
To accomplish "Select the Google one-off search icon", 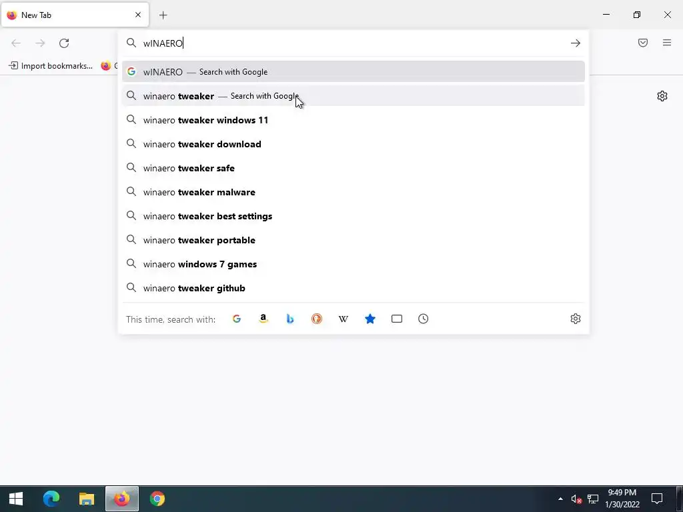I will point(237,319).
